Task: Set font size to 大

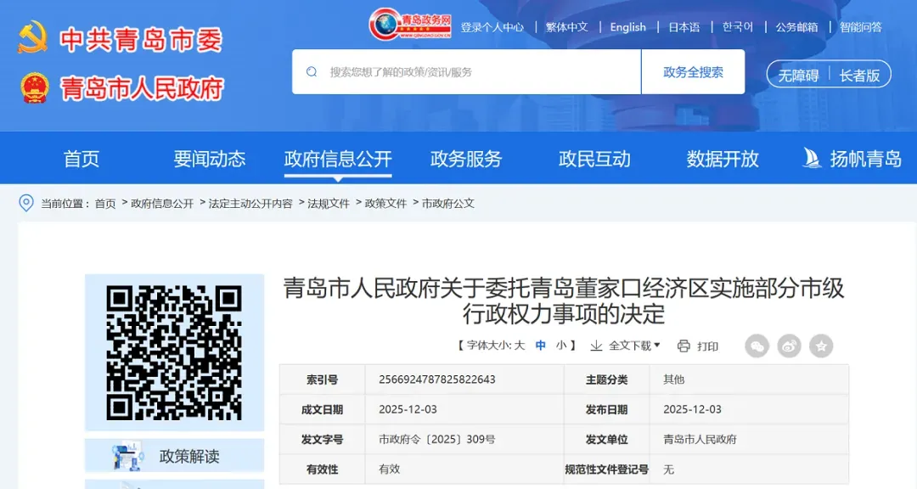Action: (x=520, y=346)
